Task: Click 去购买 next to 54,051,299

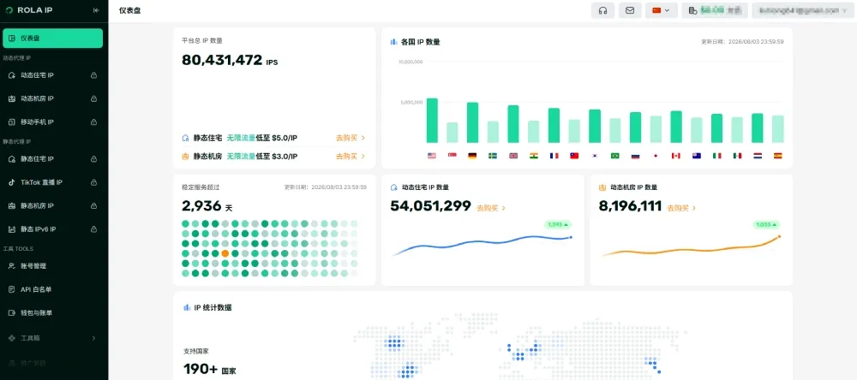Action: (x=491, y=208)
